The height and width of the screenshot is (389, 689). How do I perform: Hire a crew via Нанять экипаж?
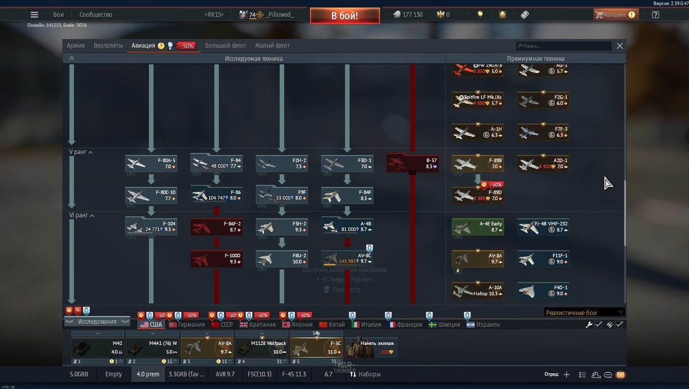point(371,348)
